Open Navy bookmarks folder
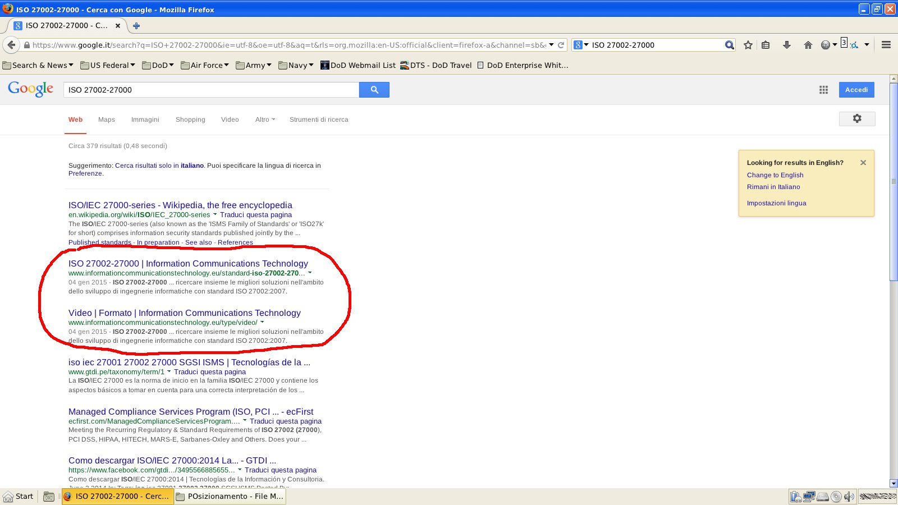 pyautogui.click(x=296, y=65)
